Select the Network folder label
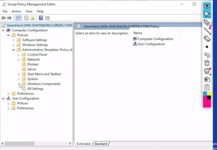 [34, 59]
